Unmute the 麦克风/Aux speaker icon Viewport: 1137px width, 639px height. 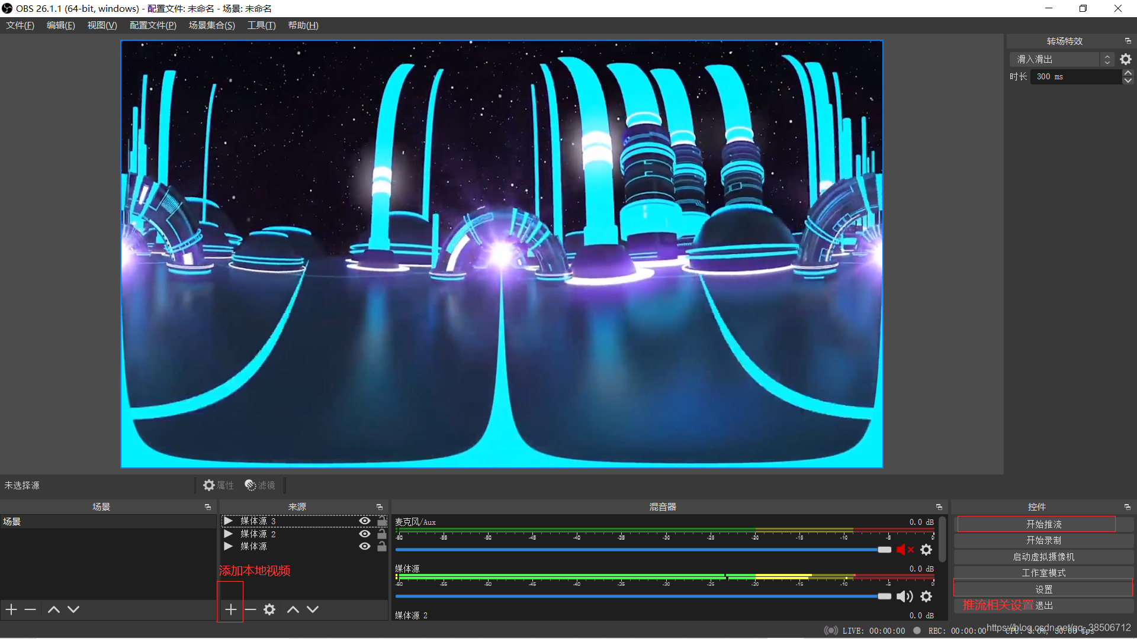[904, 550]
